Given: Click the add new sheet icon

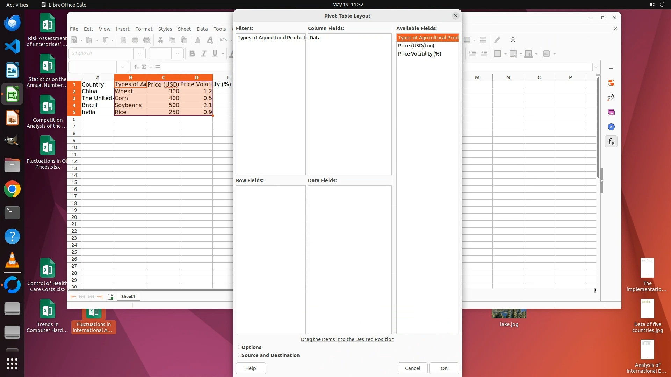Looking at the screenshot, I should [x=110, y=297].
